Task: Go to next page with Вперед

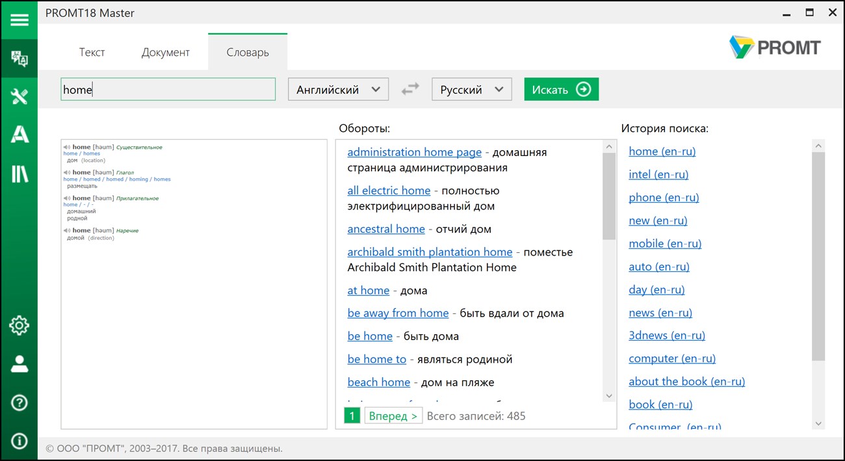Action: [393, 415]
